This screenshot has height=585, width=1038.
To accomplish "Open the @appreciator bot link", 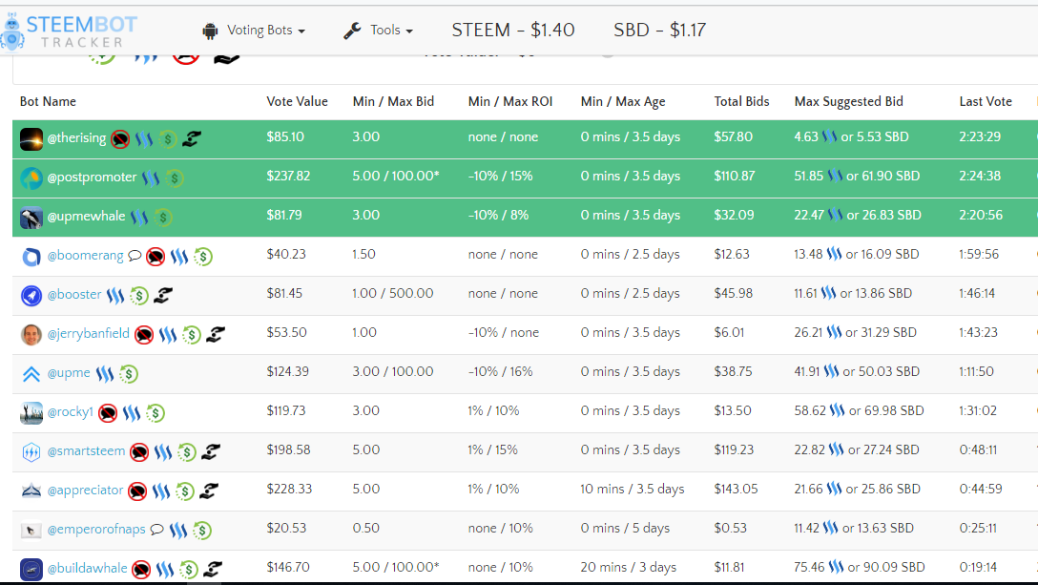I will pos(86,491).
